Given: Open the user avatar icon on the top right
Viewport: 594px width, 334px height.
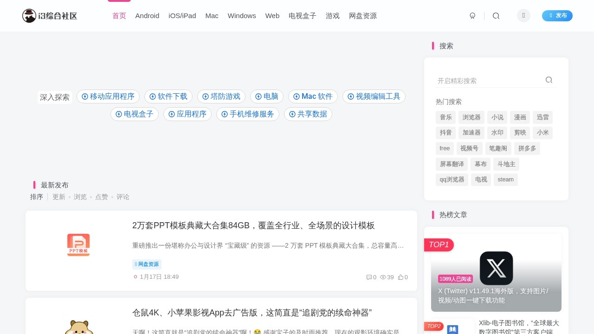Looking at the screenshot, I should click(x=523, y=15).
